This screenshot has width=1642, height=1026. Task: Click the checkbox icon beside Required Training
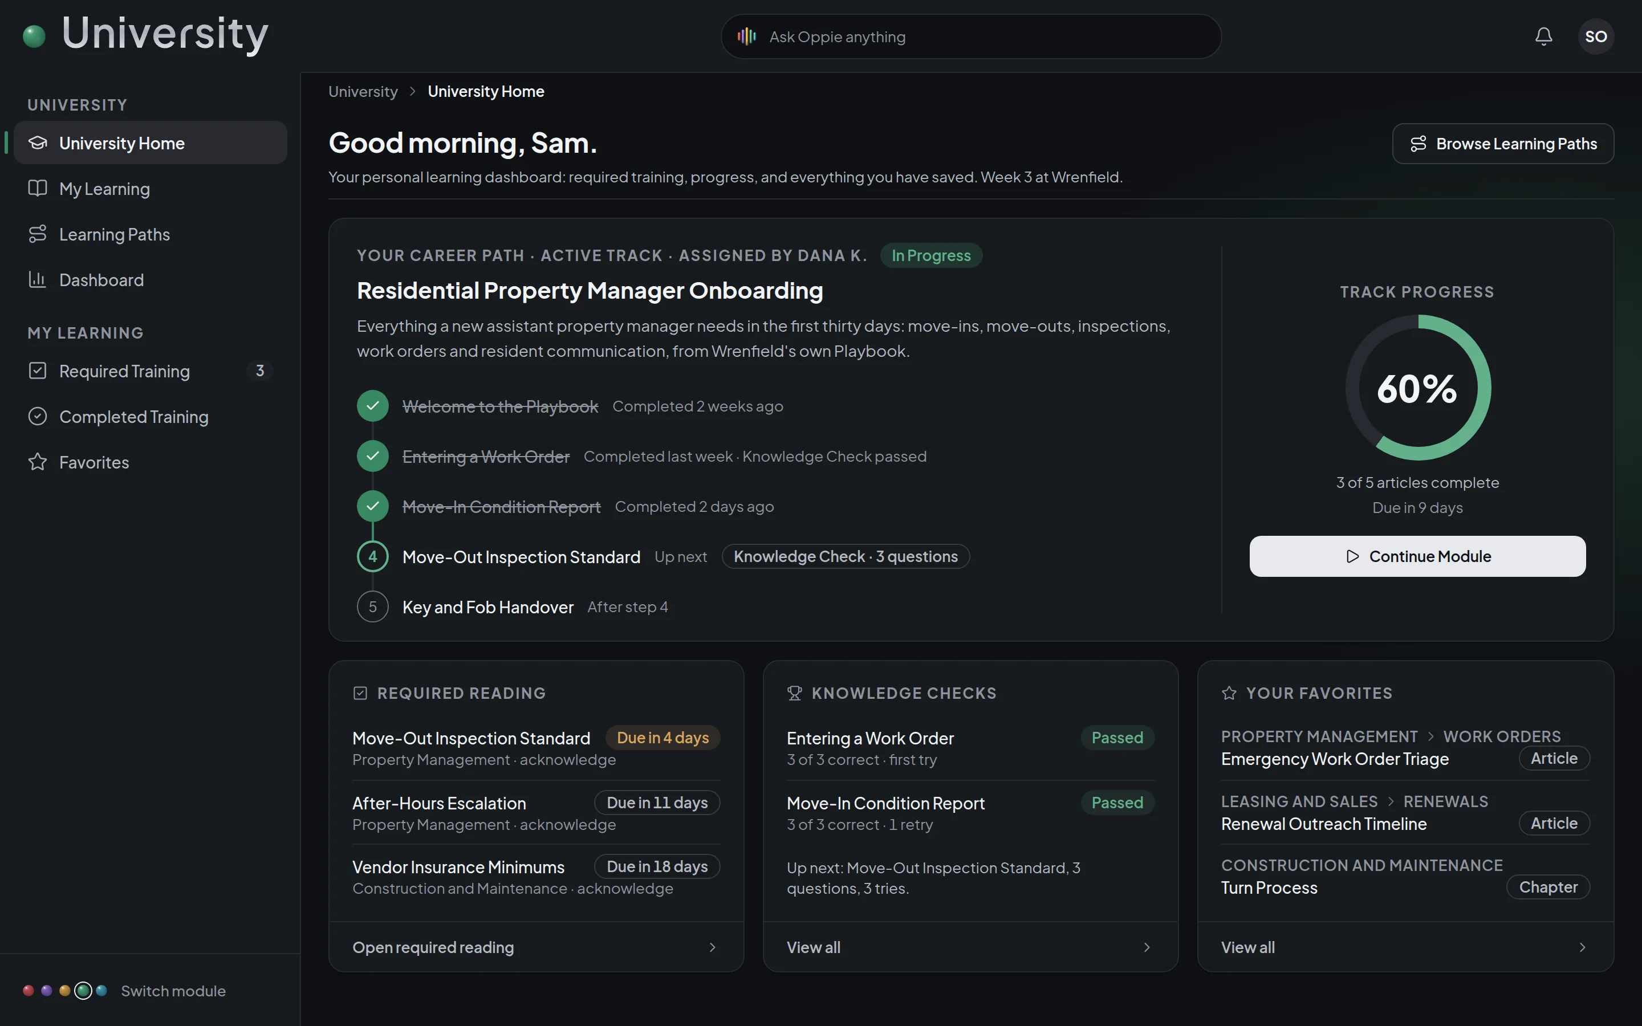[38, 370]
